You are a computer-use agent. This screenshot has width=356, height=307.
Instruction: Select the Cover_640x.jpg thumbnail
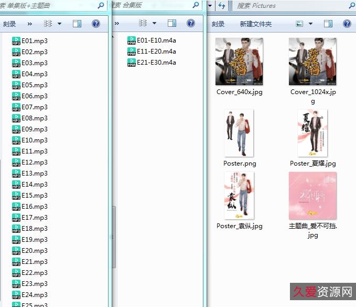pyautogui.click(x=239, y=62)
